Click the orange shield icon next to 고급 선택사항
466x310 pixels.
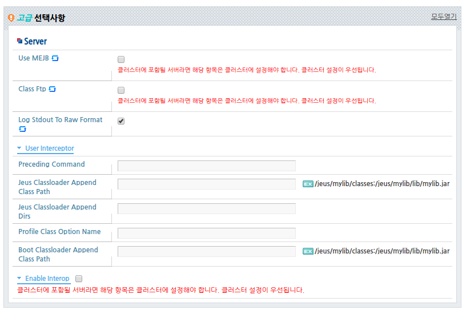coord(11,18)
